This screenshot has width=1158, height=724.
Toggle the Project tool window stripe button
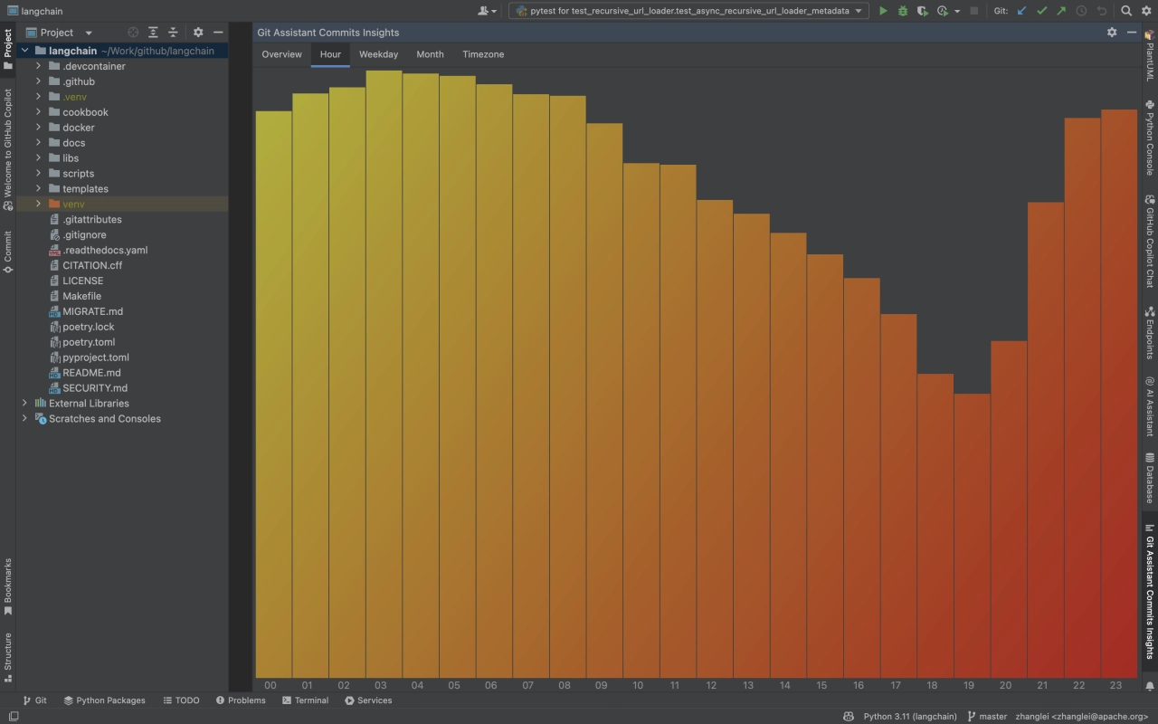[8, 49]
